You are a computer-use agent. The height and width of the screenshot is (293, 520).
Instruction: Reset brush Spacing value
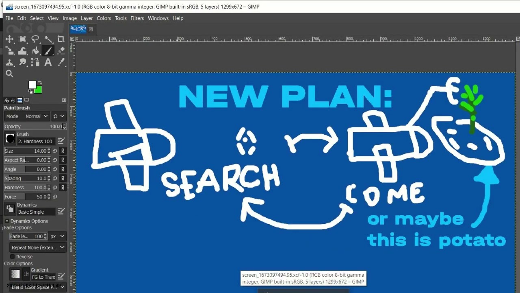[x=55, y=178]
